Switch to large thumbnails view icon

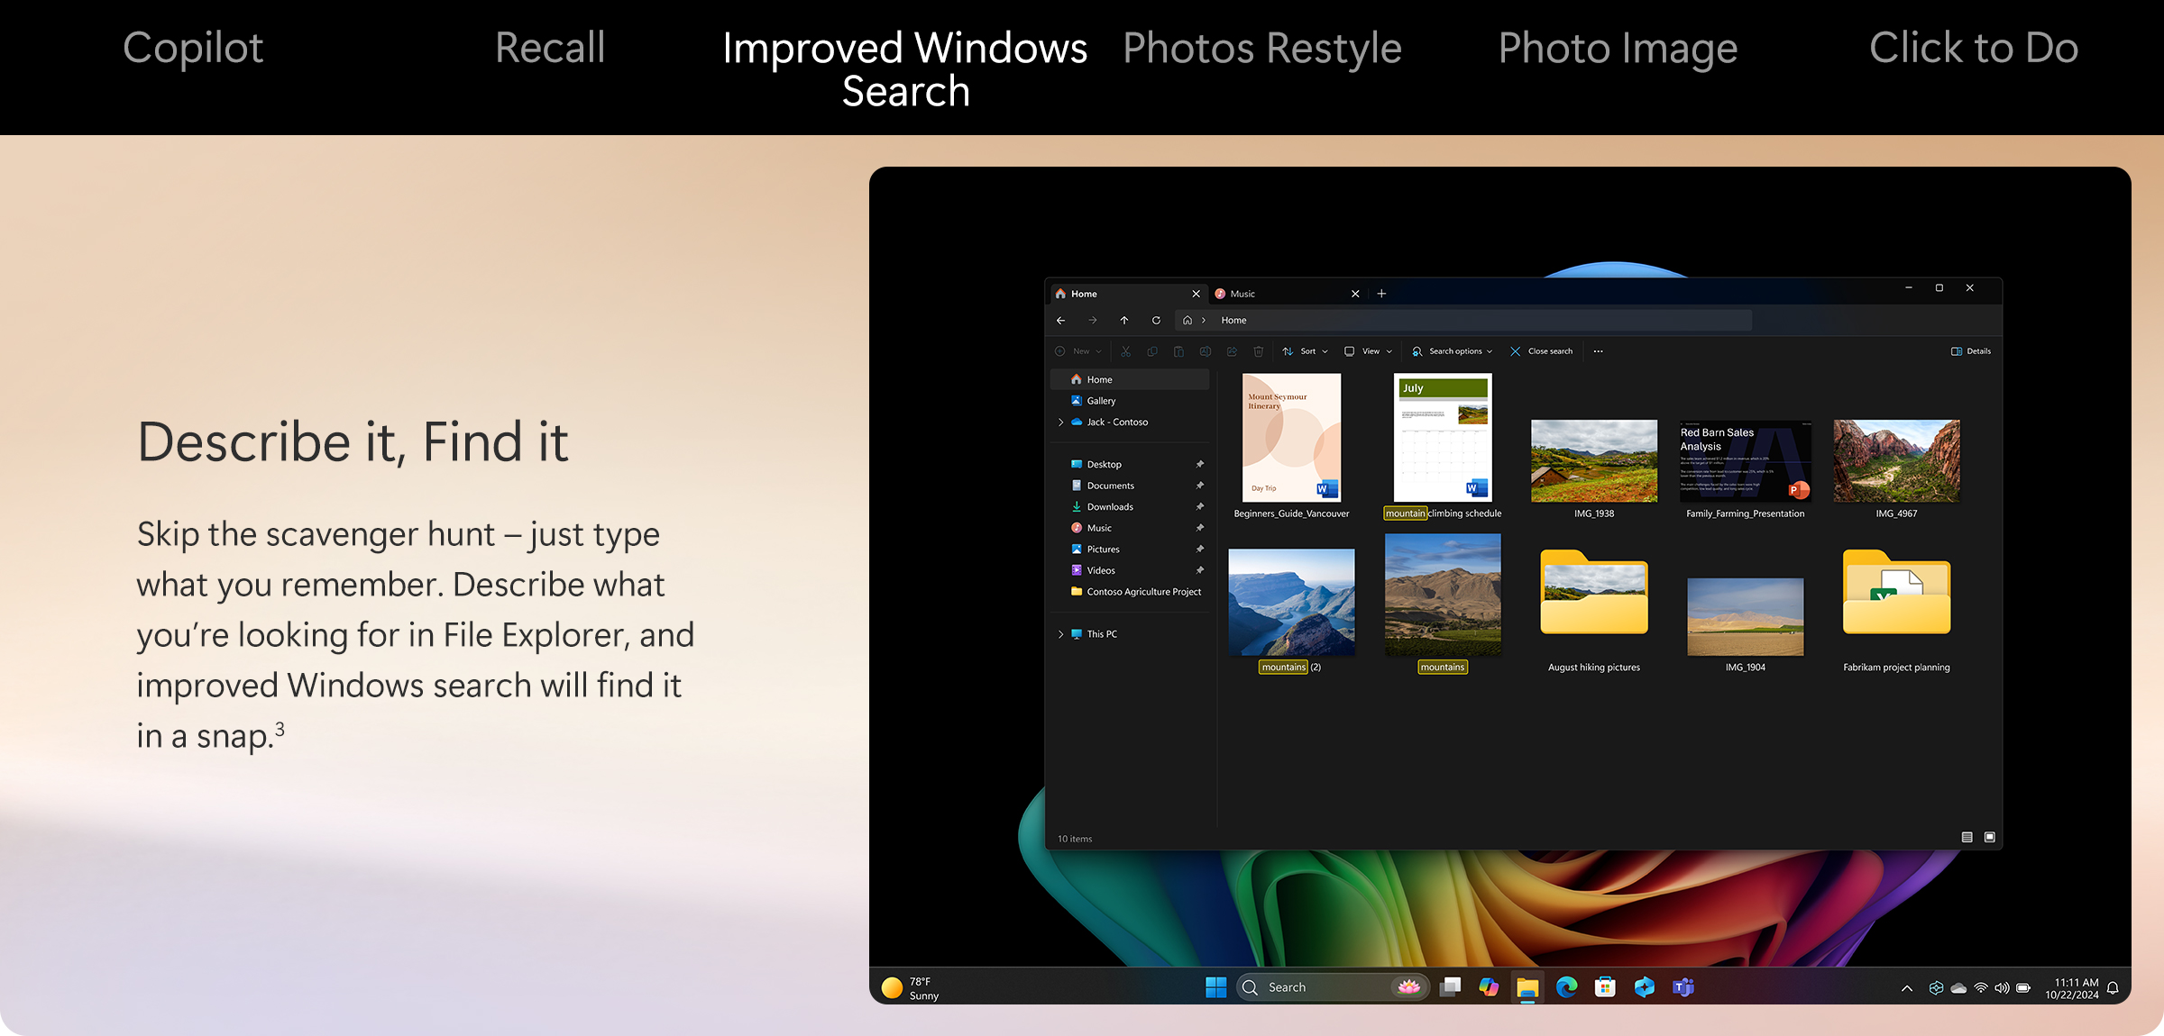[x=1990, y=838]
